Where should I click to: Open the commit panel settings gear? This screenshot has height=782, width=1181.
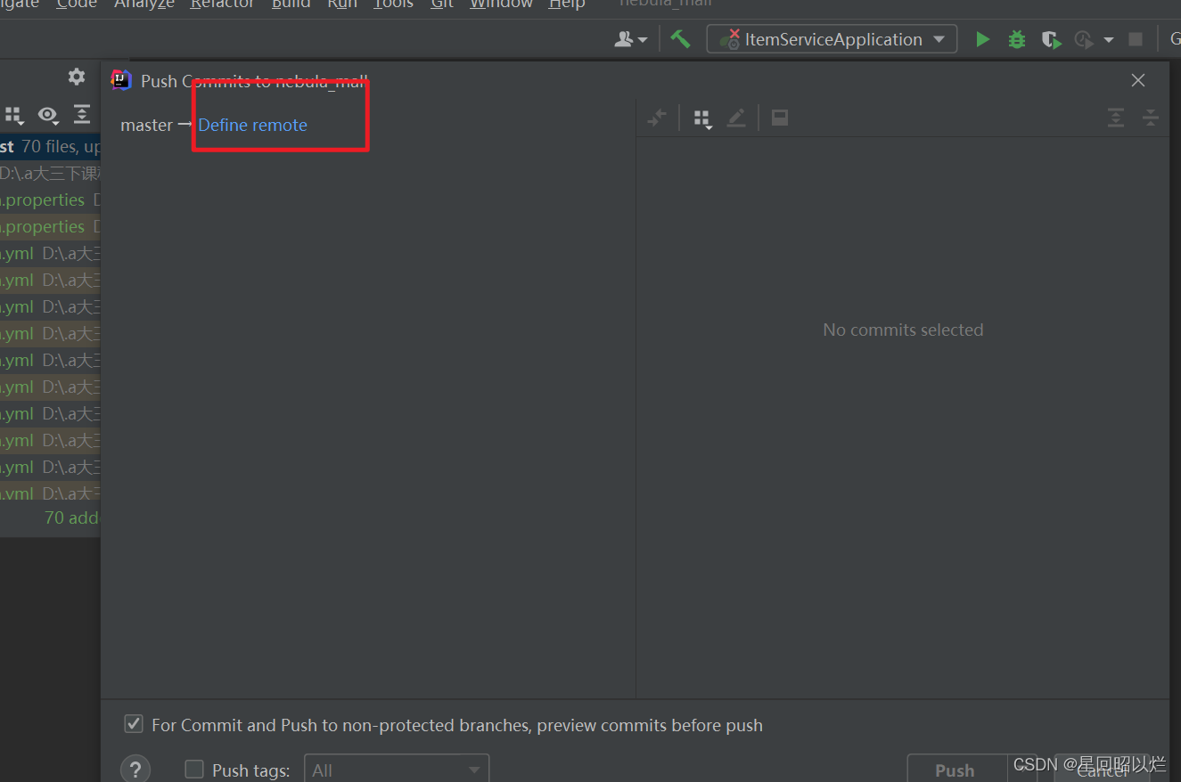coord(77,77)
